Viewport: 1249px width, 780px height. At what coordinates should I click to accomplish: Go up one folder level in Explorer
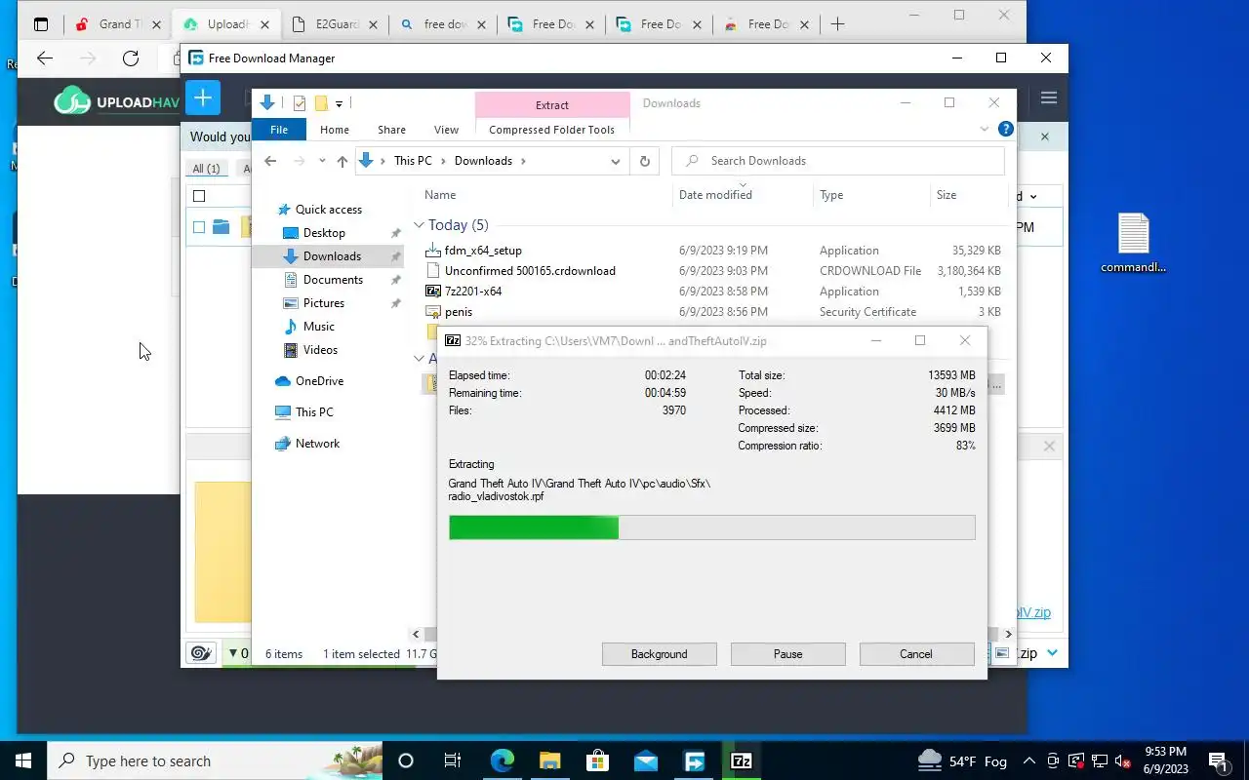(x=342, y=161)
